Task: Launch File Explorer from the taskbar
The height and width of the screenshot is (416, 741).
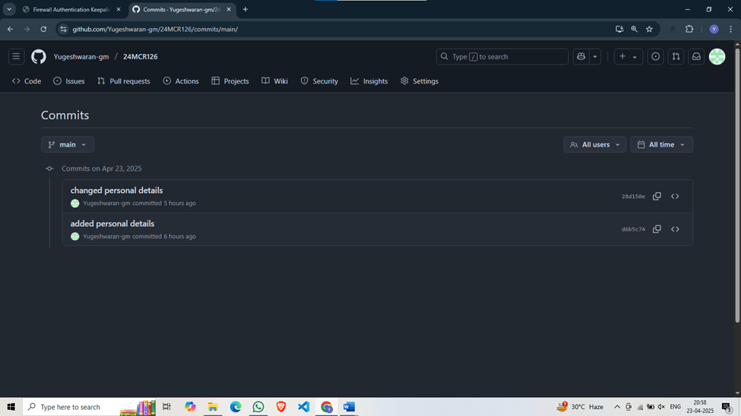Action: click(213, 407)
